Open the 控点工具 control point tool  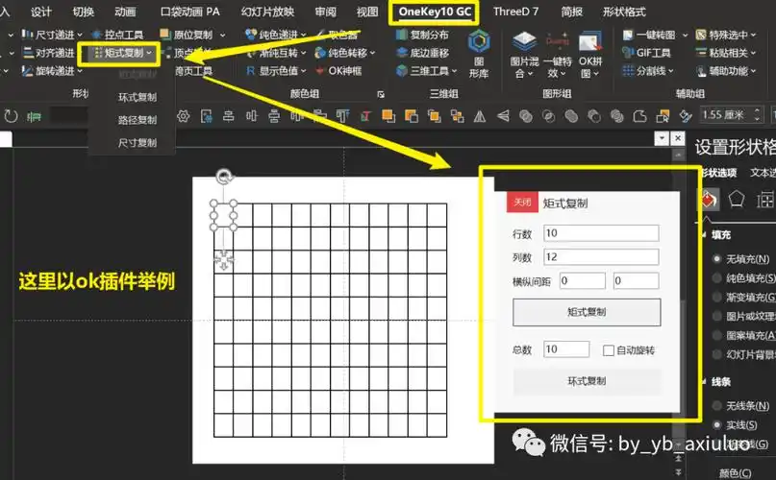[x=117, y=35]
